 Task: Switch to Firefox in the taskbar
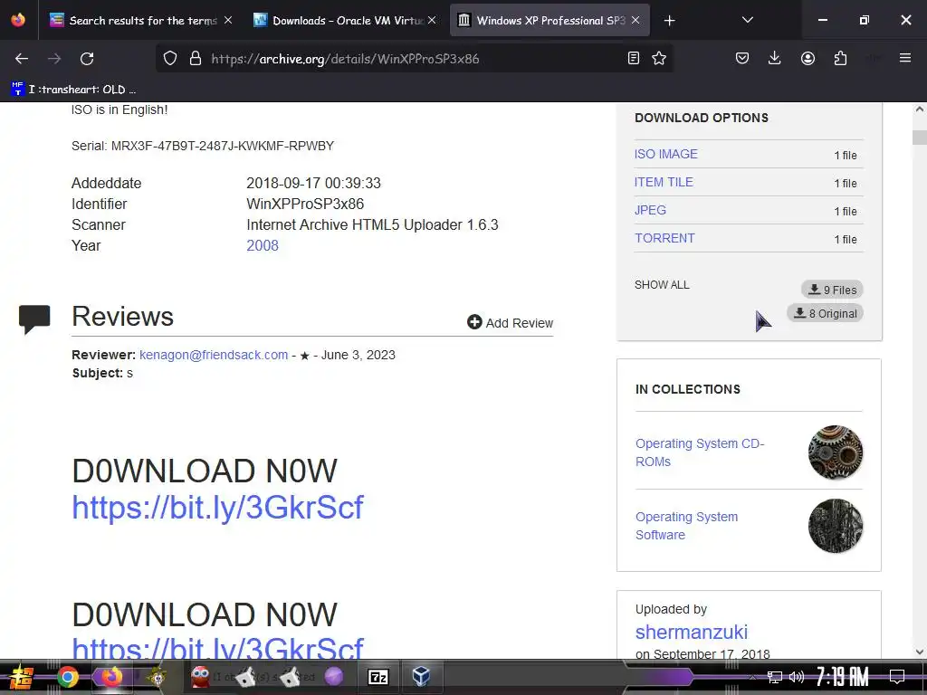click(x=111, y=677)
